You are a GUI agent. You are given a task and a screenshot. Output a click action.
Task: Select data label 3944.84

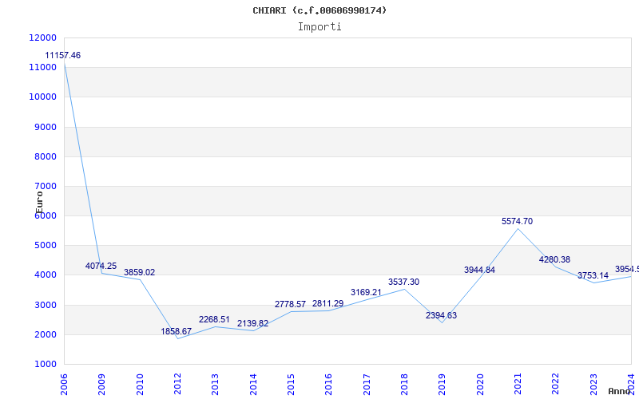point(479,270)
